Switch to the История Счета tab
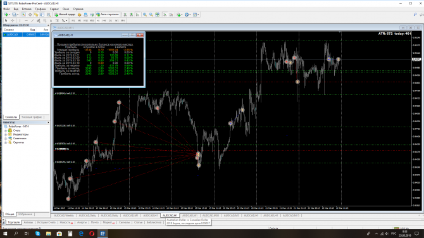 pos(46,222)
